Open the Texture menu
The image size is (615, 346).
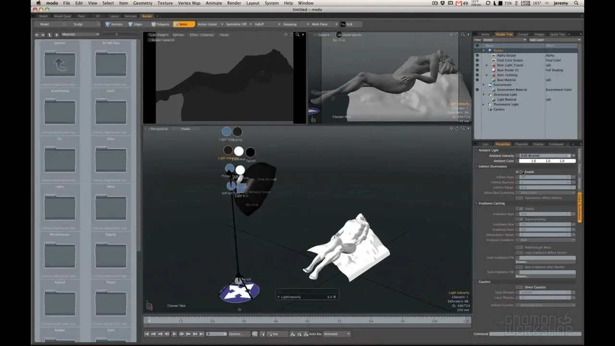click(x=165, y=3)
